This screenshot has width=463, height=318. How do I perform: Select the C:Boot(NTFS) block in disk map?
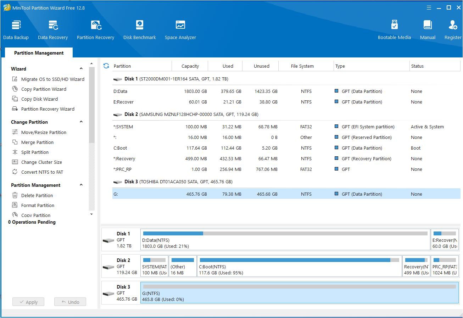pyautogui.click(x=300, y=266)
